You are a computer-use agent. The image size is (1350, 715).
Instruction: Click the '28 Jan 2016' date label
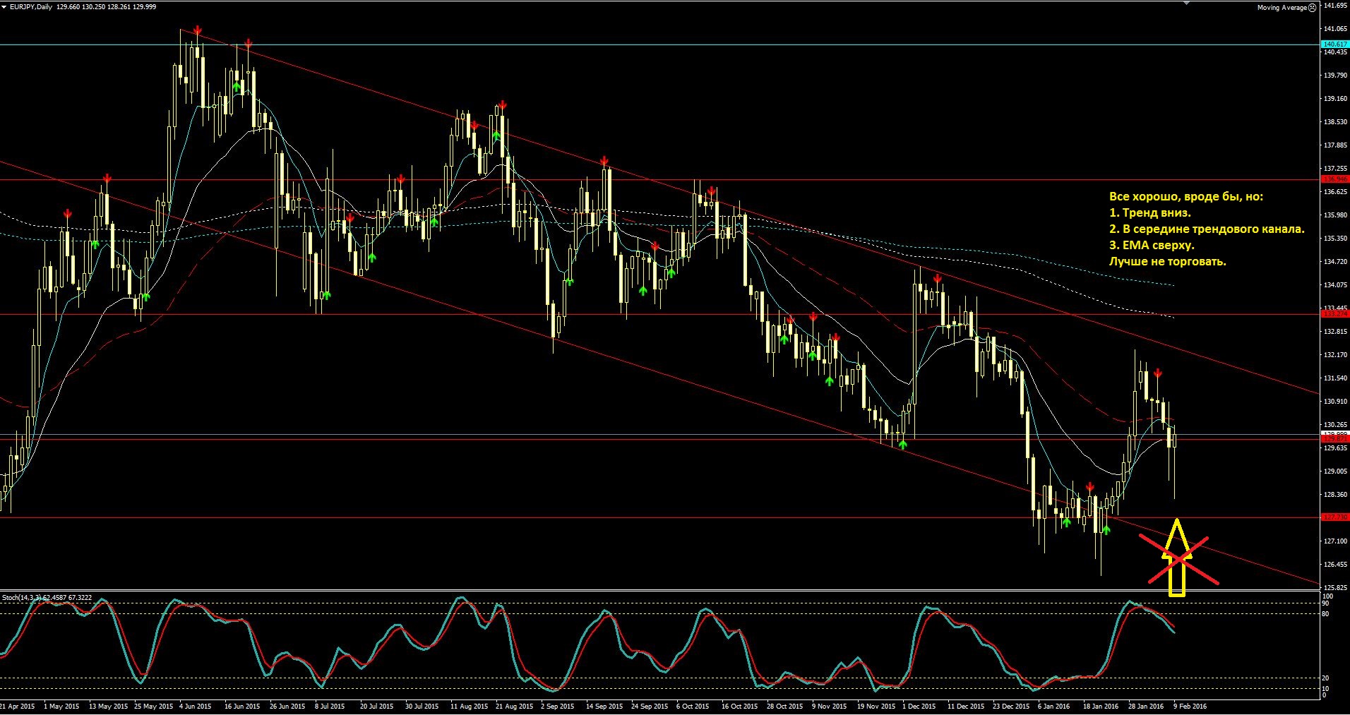pos(1146,706)
